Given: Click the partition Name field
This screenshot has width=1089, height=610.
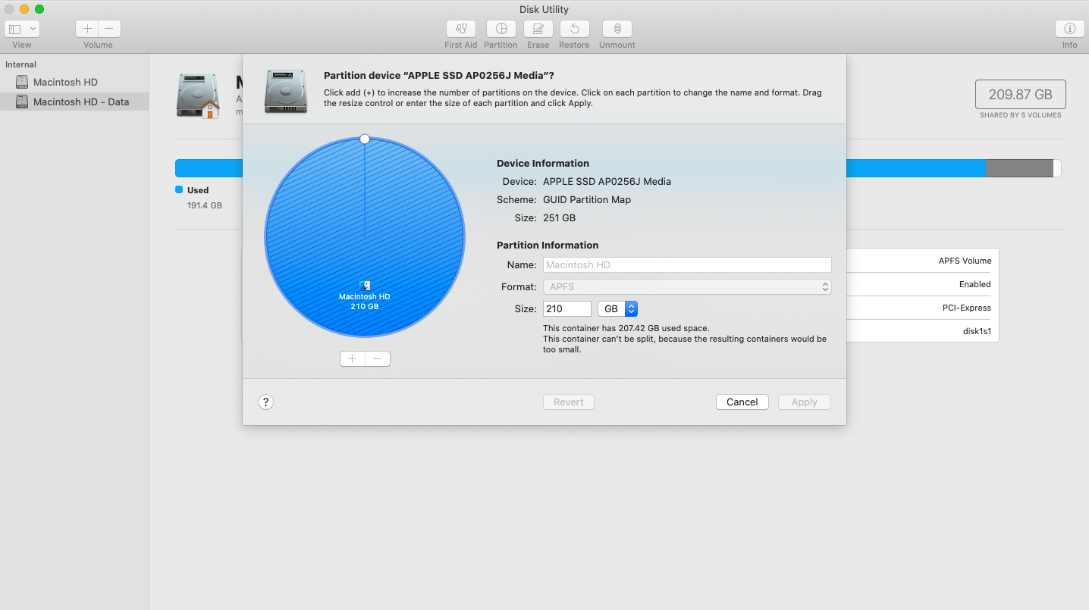Looking at the screenshot, I should pyautogui.click(x=687, y=265).
